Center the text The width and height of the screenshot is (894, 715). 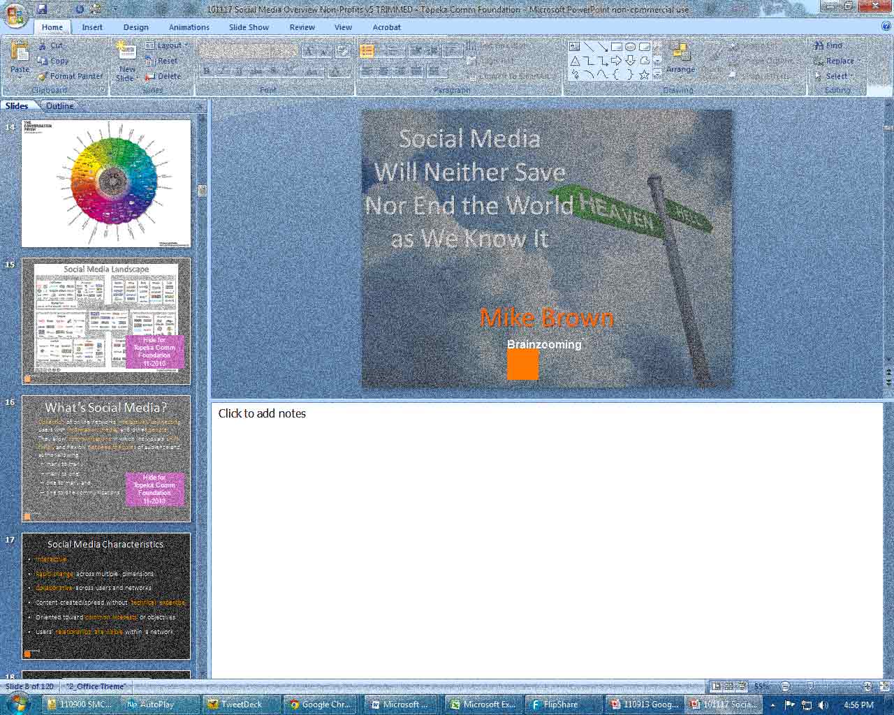pyautogui.click(x=383, y=71)
